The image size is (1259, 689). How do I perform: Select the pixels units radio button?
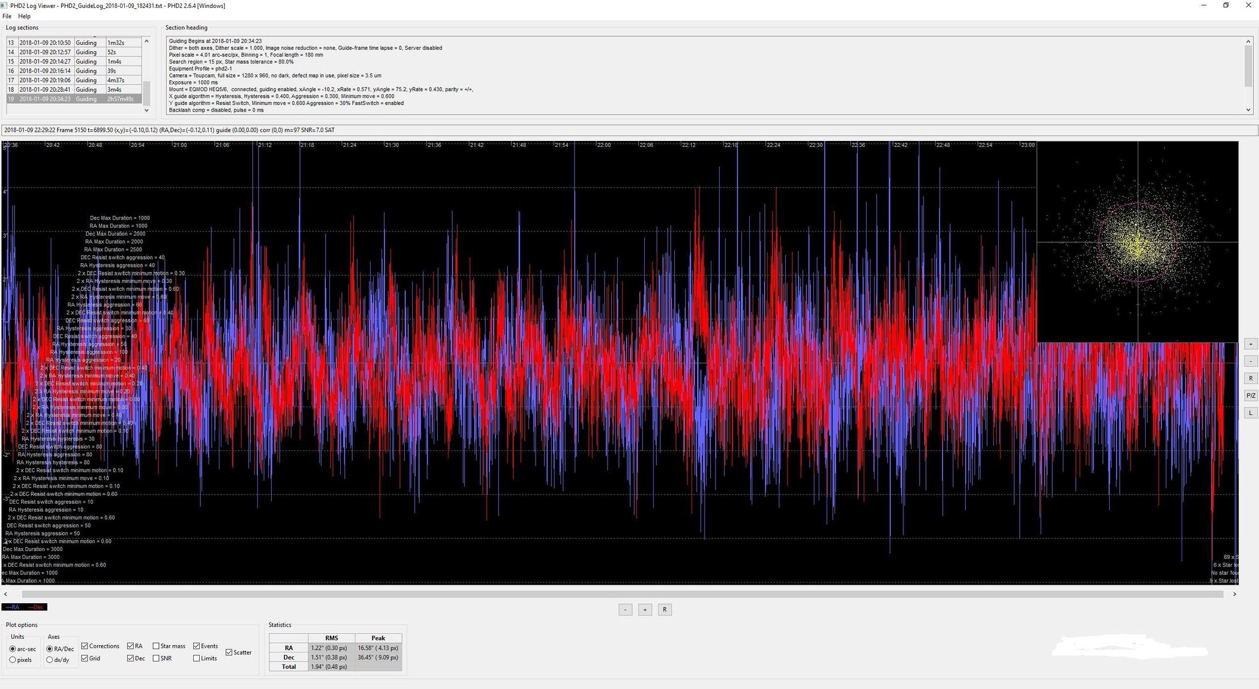tap(13, 660)
